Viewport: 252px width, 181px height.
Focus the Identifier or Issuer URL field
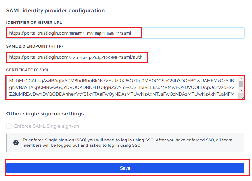[125, 33]
